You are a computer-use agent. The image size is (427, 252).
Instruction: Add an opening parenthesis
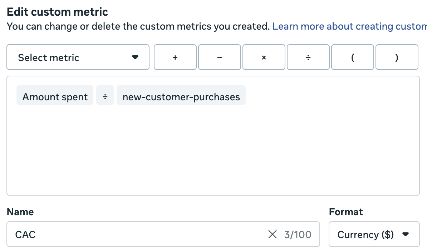pyautogui.click(x=352, y=57)
